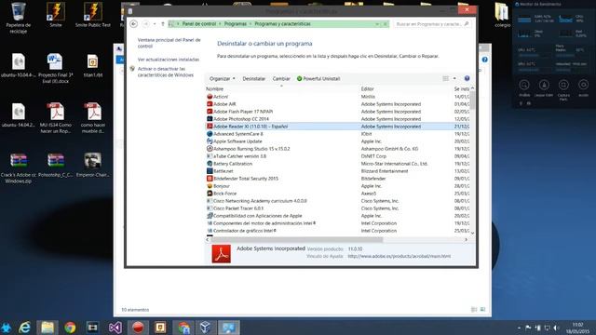Click the search Programas y características field
The image size is (596, 335).
[432, 24]
